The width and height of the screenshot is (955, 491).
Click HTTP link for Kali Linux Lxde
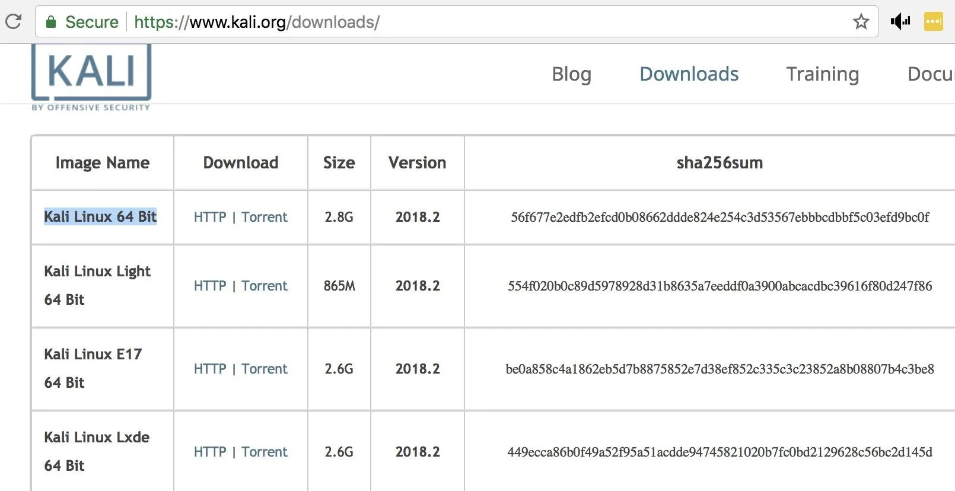click(x=210, y=452)
